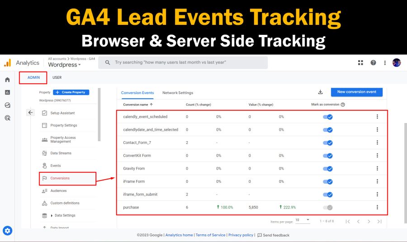Screen dimensions: 407x242
Task: Open more options for iFrame Form
Action: pyautogui.click(x=377, y=181)
